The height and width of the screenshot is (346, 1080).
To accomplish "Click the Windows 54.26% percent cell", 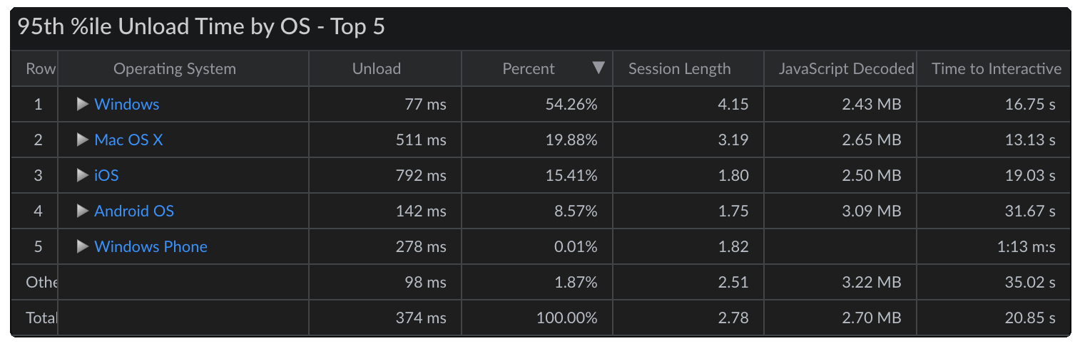I will click(x=571, y=105).
